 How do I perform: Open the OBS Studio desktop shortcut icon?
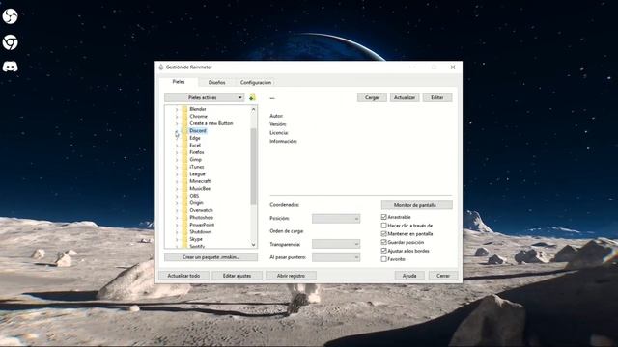click(x=10, y=16)
